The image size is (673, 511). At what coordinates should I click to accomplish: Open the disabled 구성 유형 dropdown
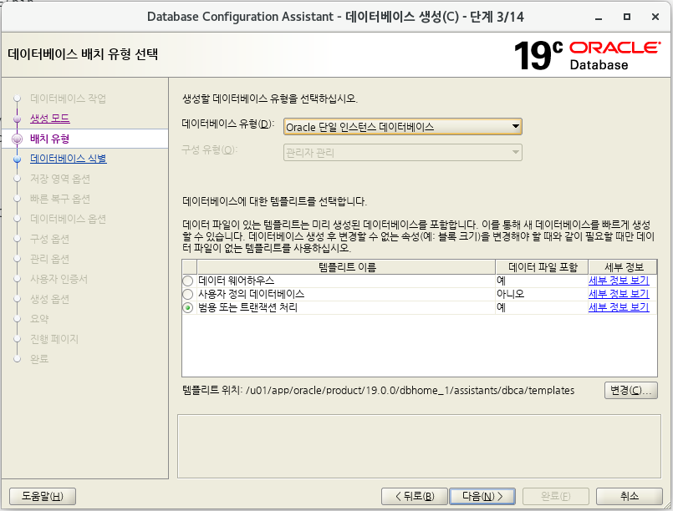pyautogui.click(x=403, y=153)
